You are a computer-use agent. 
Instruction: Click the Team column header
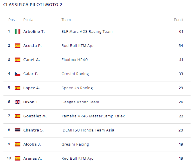click(x=66, y=20)
